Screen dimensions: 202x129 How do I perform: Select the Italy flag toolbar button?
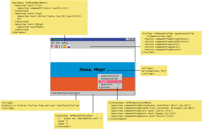(61, 47)
